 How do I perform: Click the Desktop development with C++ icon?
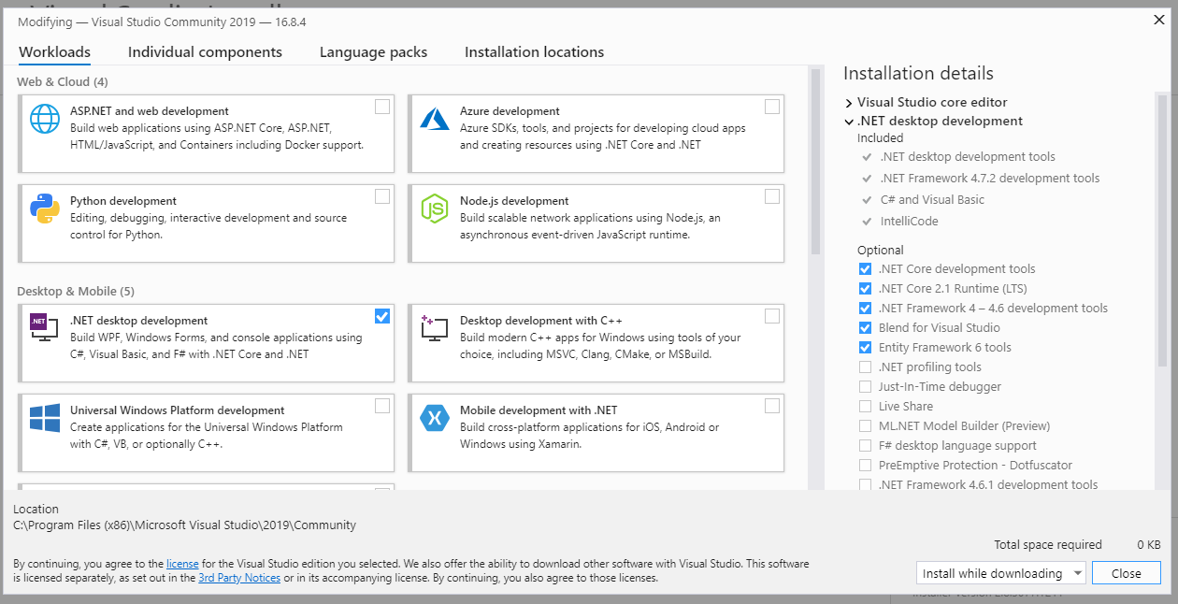[435, 327]
